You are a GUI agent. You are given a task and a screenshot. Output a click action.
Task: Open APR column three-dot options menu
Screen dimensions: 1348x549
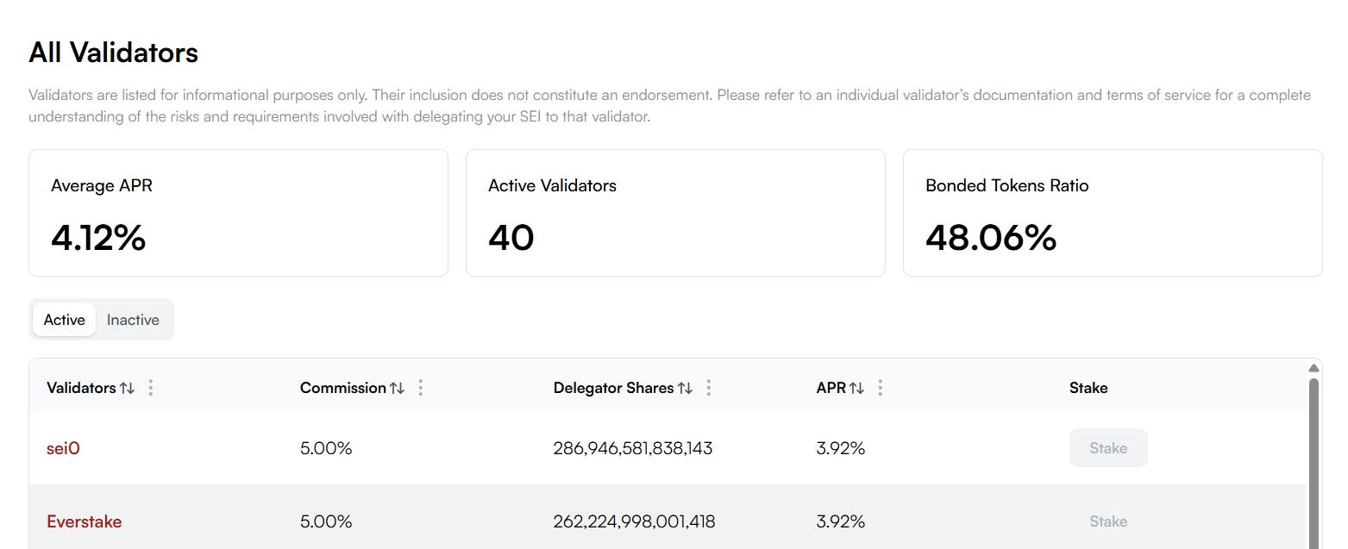pyautogui.click(x=881, y=388)
